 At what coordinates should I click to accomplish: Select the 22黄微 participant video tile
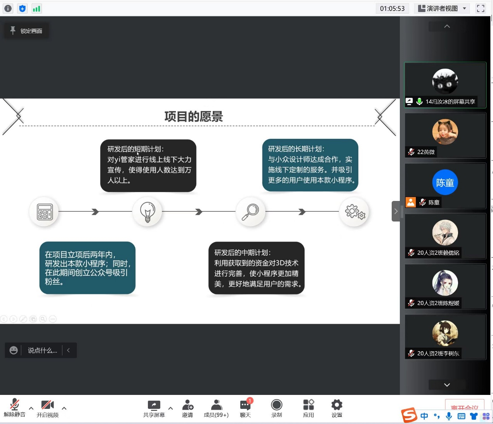coord(445,135)
